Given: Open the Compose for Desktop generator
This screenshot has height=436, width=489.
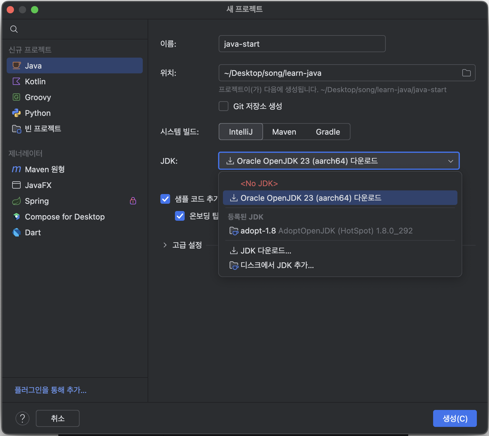Looking at the screenshot, I should (75, 216).
